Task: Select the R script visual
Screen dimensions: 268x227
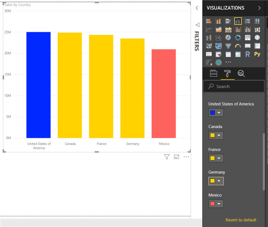Action: [247, 54]
